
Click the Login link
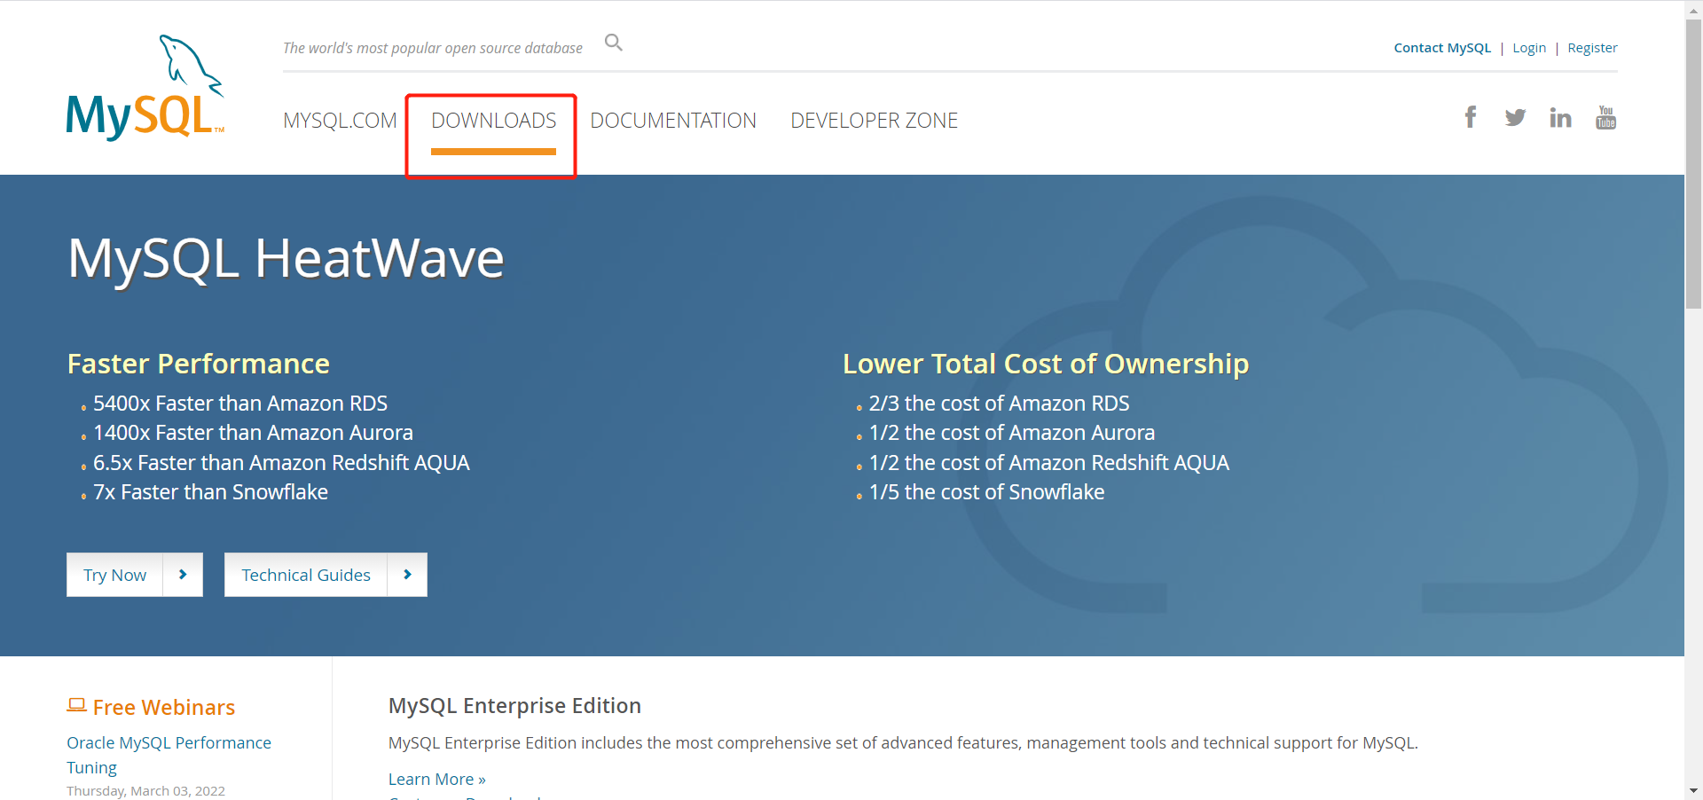coord(1529,48)
